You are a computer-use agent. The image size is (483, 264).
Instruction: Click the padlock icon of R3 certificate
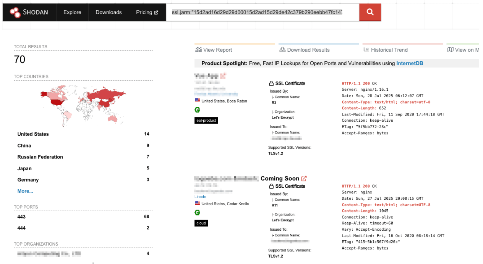click(271, 83)
